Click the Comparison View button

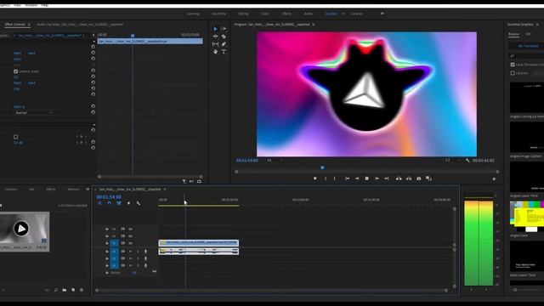[x=428, y=178]
